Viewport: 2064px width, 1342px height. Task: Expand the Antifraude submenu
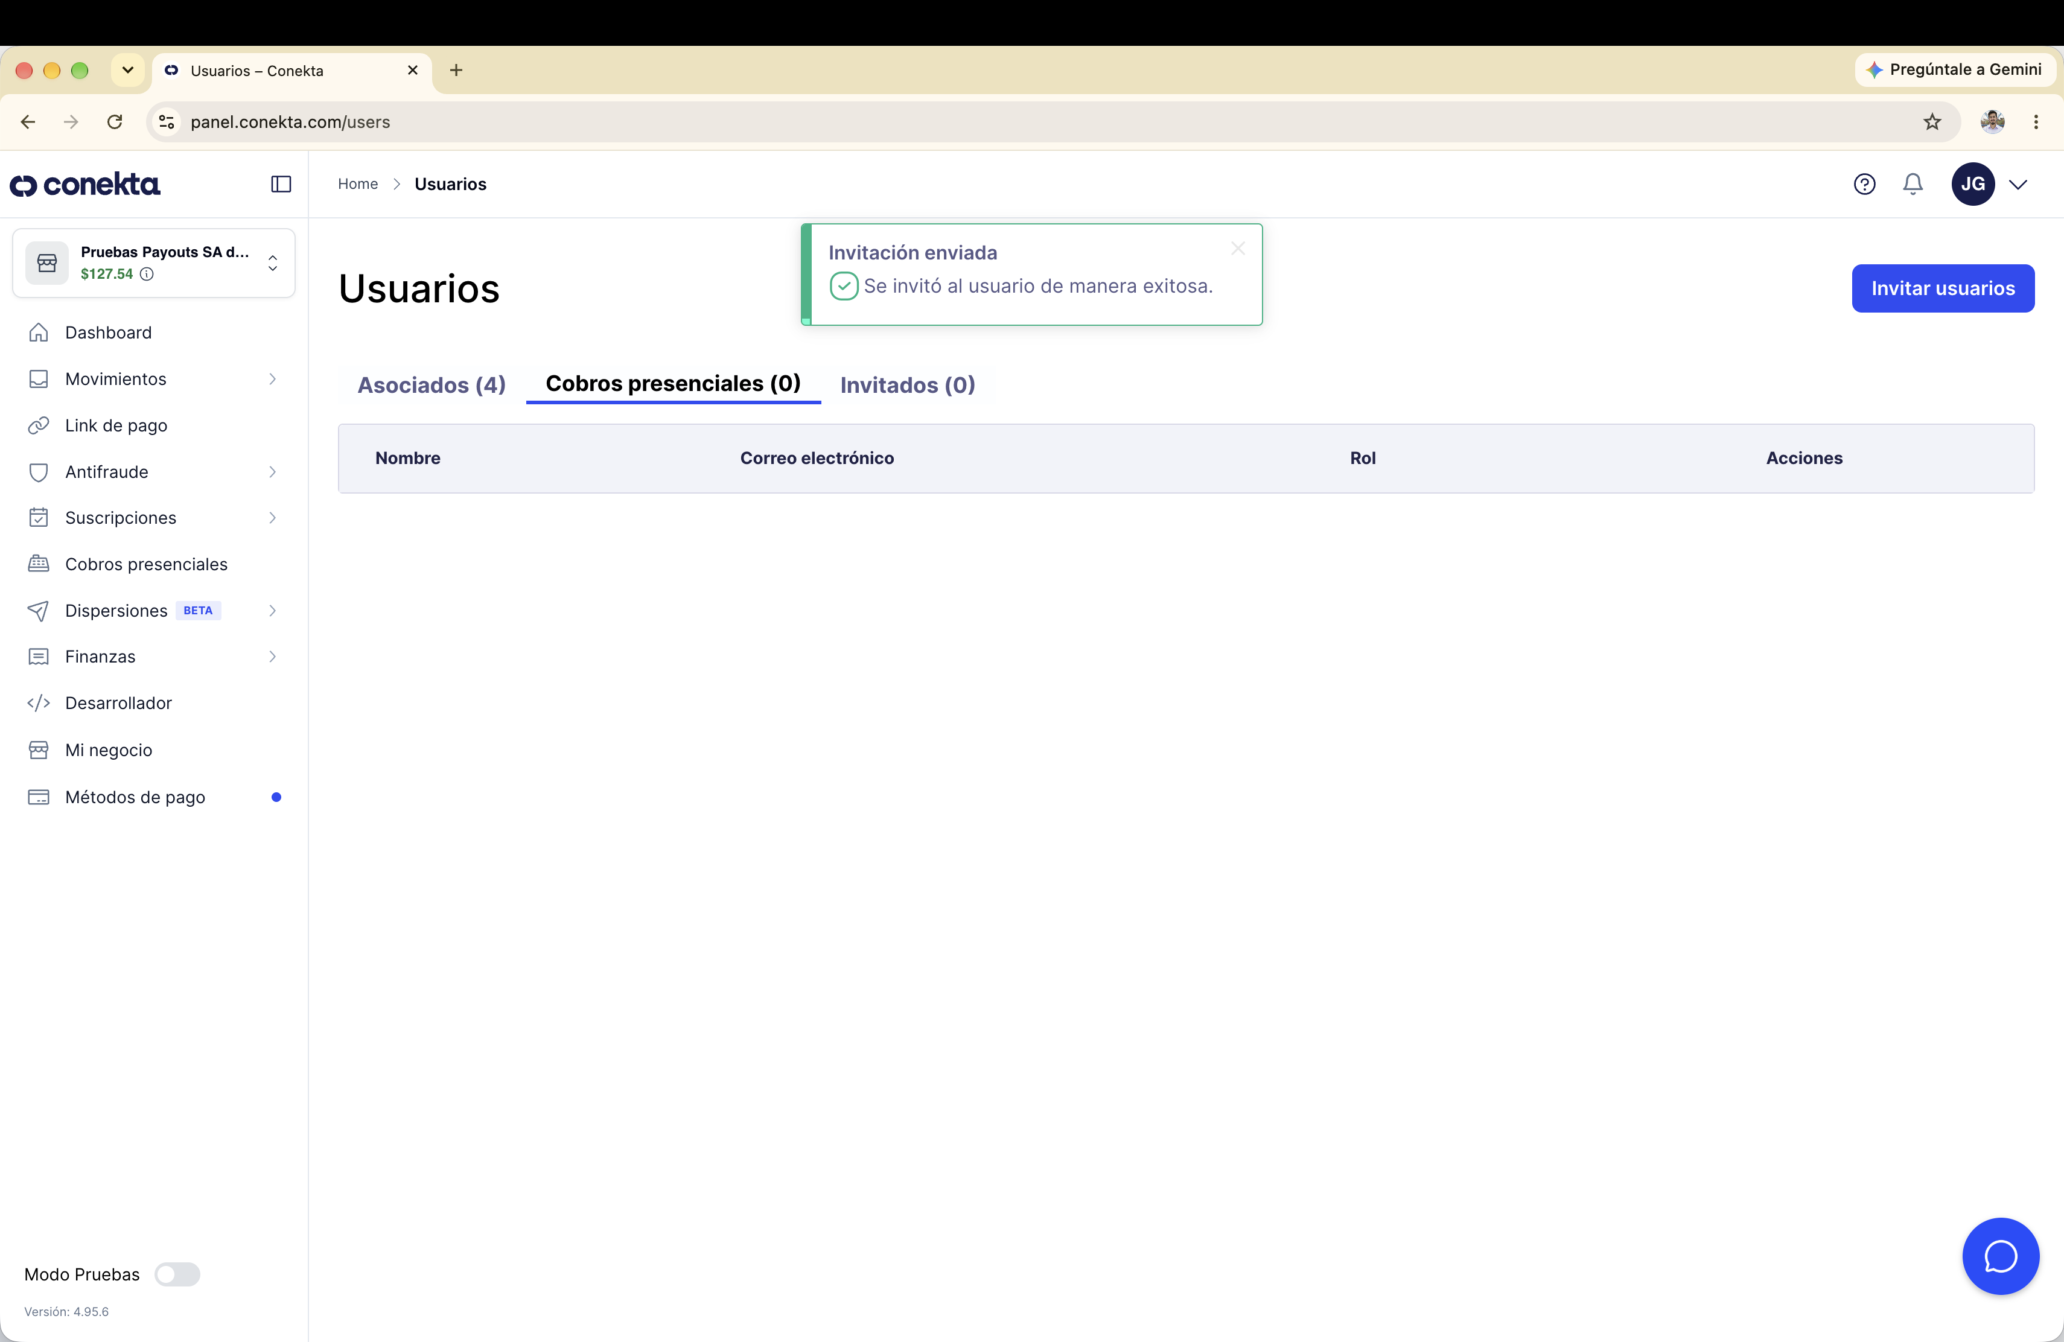point(272,472)
